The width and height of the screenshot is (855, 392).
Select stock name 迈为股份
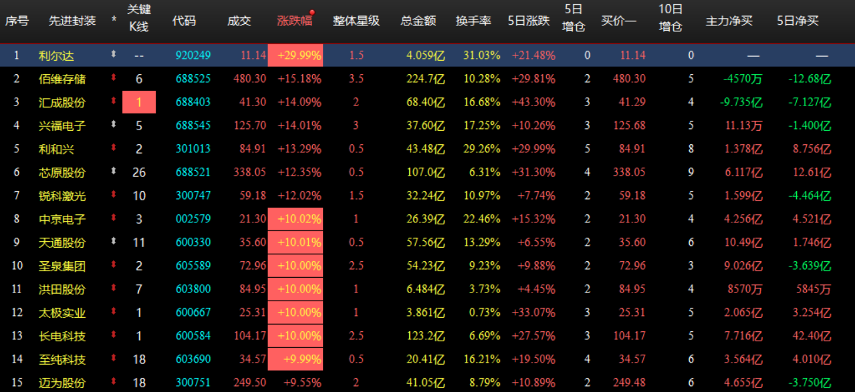point(62,383)
